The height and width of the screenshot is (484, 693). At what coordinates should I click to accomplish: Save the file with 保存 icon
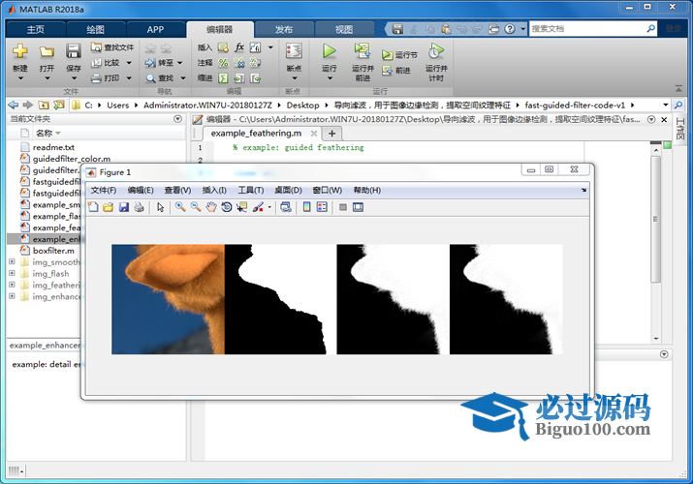coord(74,51)
